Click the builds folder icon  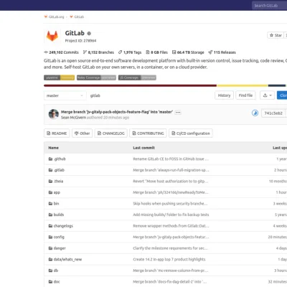tap(50, 215)
